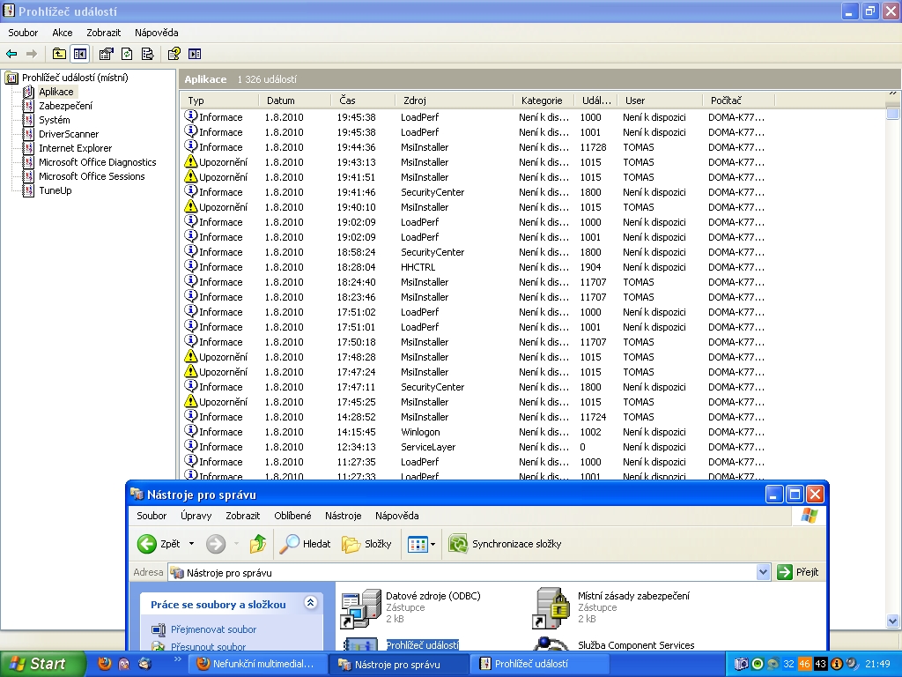
Task: Click the up one level folder icon
Action: pos(59,54)
